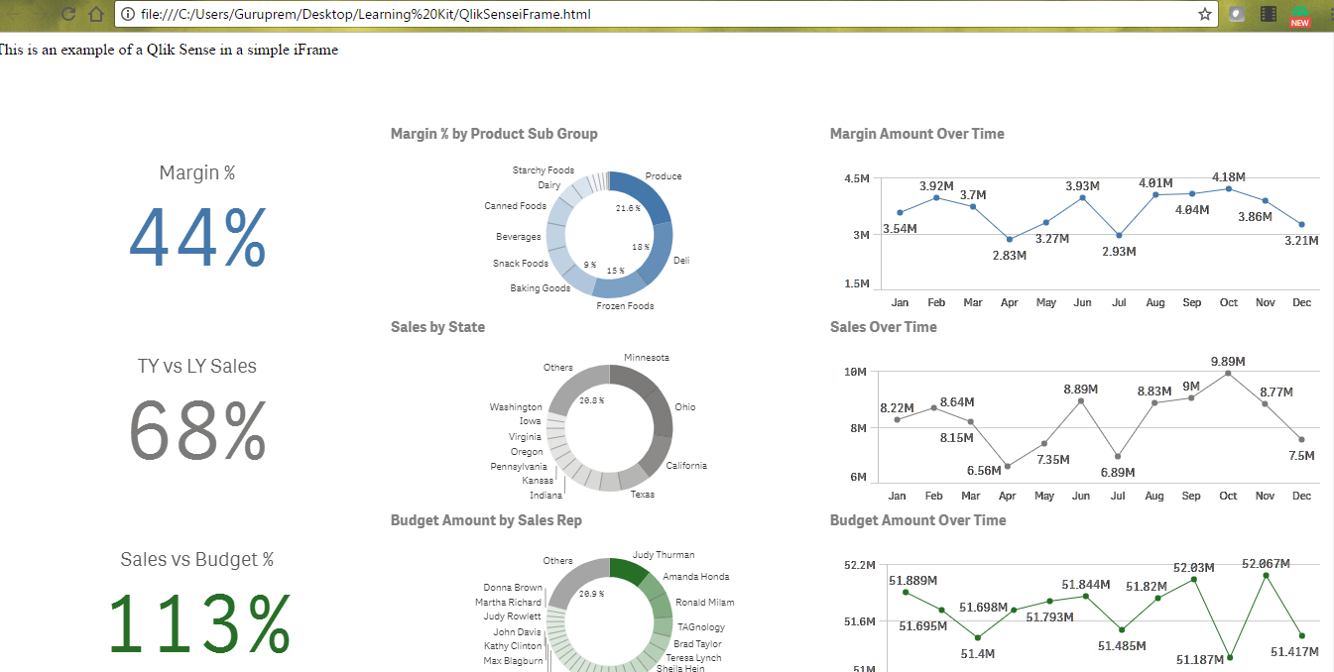Click the back navigation arrow

[15, 14]
